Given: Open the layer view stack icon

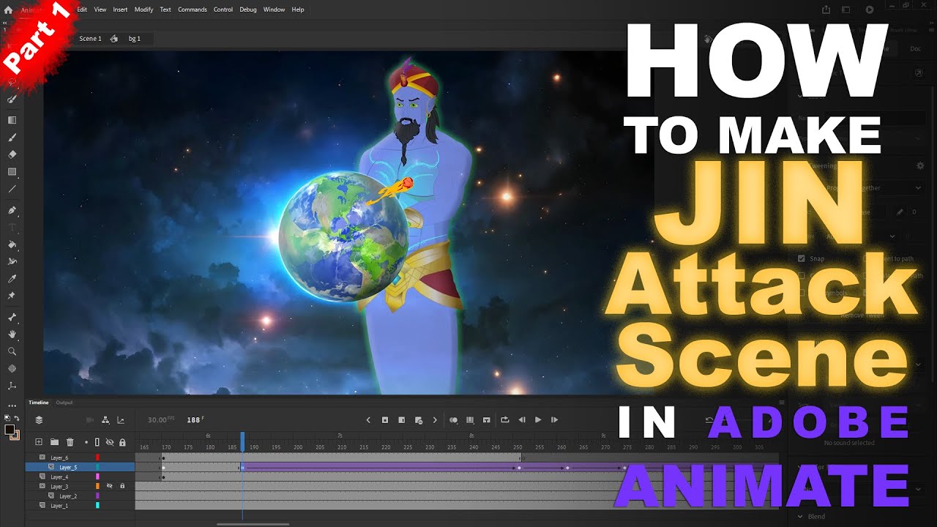Looking at the screenshot, I should click(x=39, y=420).
